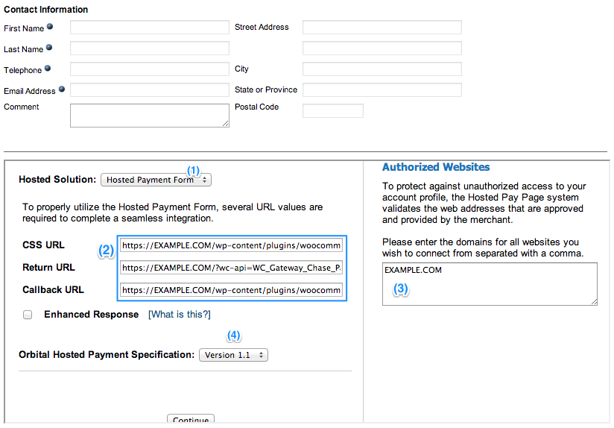Viewport: 614px width, 428px height.
Task: Click the Continue button
Action: click(x=191, y=419)
